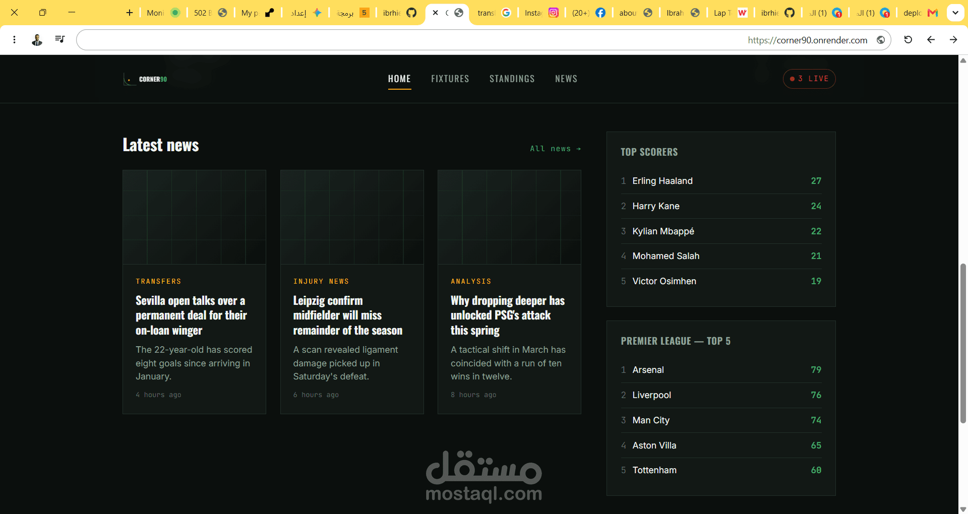Click the corner90.onrender.com address bar

click(x=483, y=40)
